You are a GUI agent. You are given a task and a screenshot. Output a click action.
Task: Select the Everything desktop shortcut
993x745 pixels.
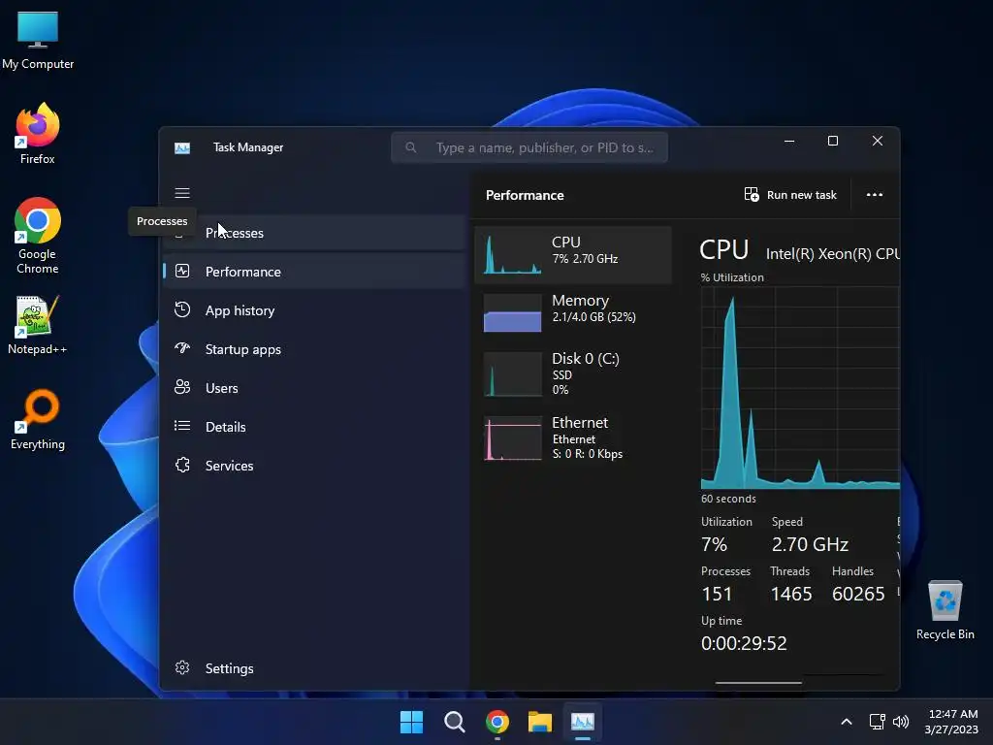[x=38, y=419]
